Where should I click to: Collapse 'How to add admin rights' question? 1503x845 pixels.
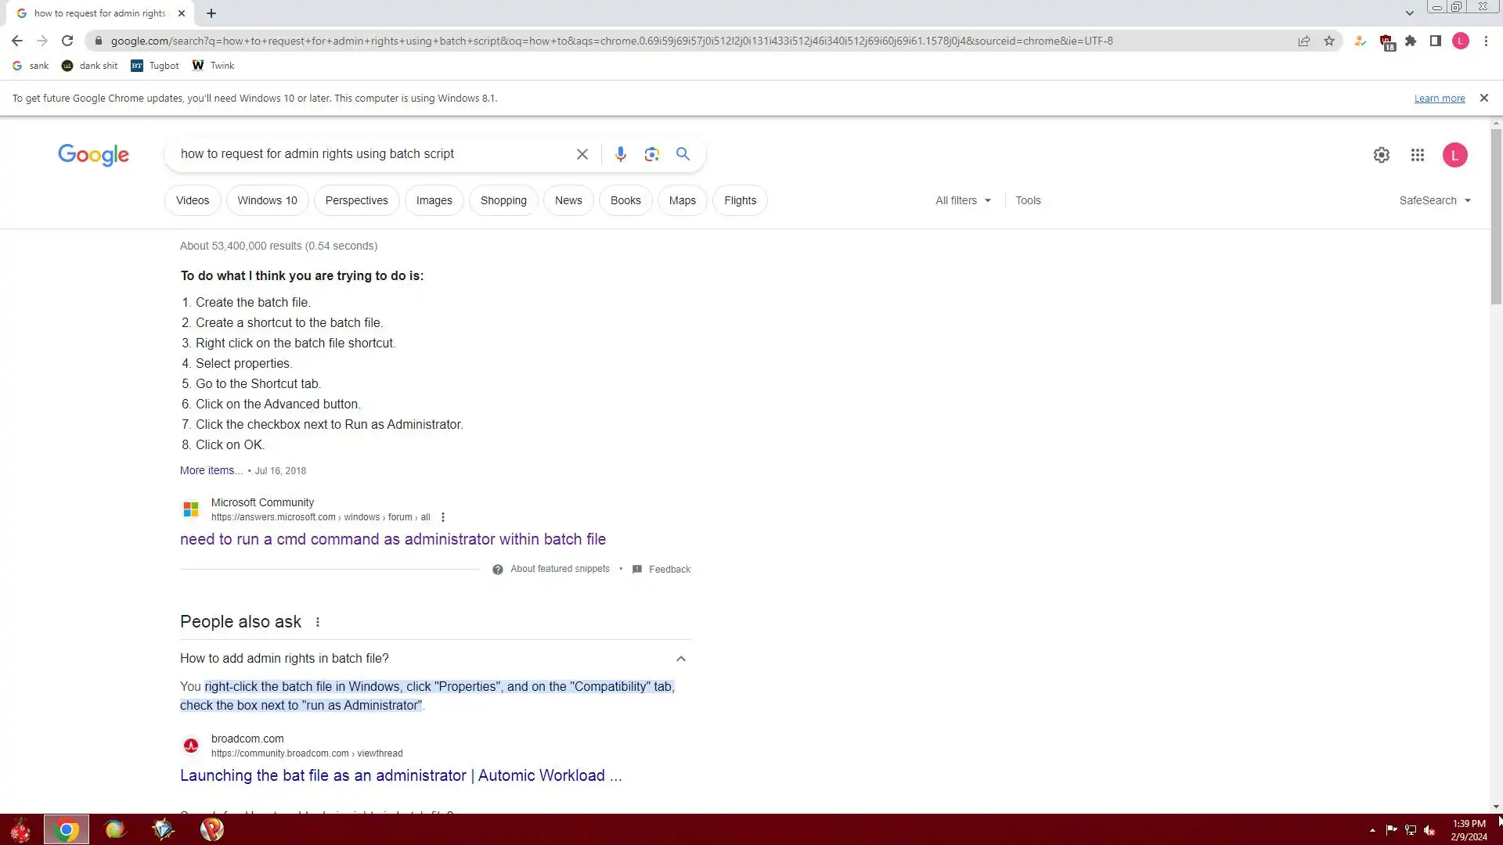pyautogui.click(x=680, y=659)
